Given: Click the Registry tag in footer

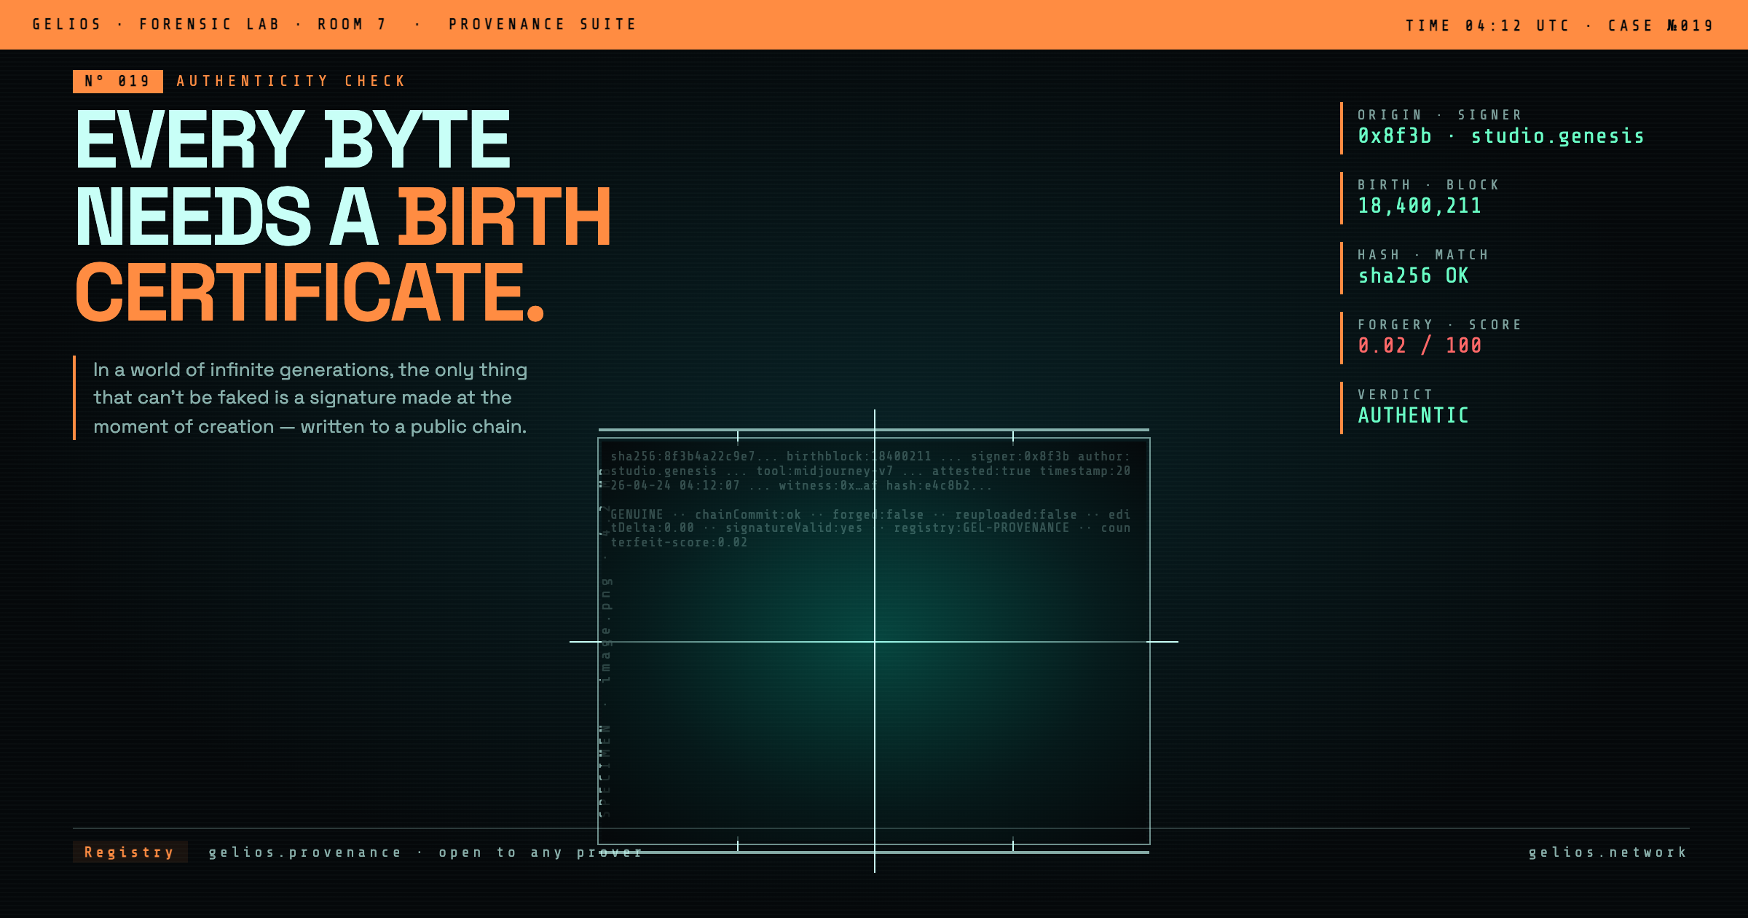Looking at the screenshot, I should tap(130, 852).
